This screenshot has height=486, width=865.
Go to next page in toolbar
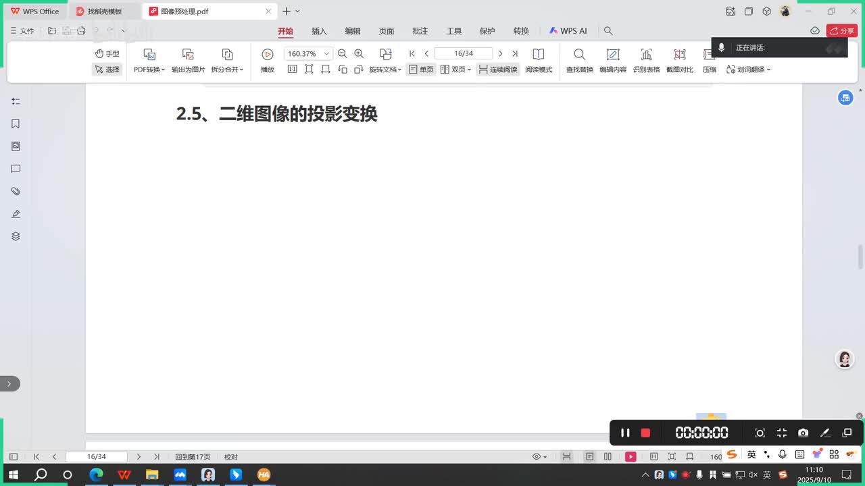(500, 54)
